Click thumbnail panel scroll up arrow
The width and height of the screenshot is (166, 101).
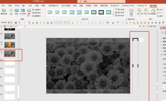point(19,29)
